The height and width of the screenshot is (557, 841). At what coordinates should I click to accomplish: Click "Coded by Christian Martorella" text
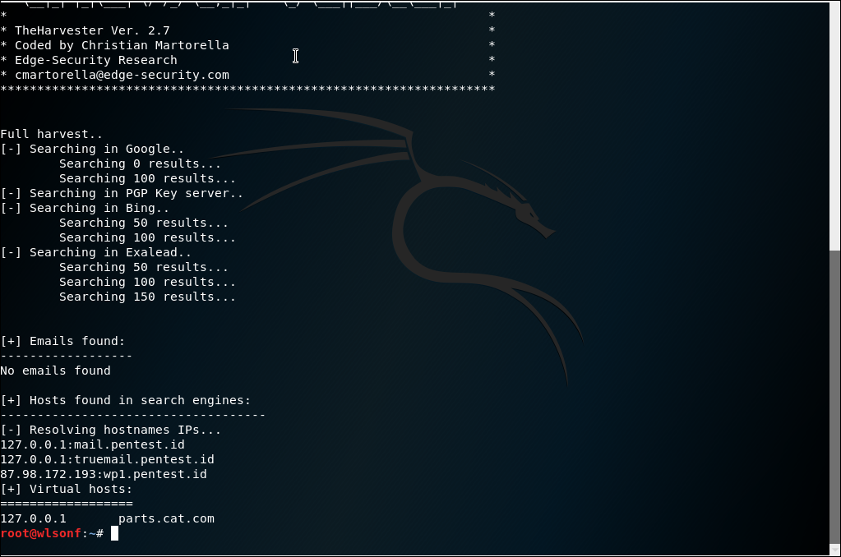pyautogui.click(x=122, y=45)
